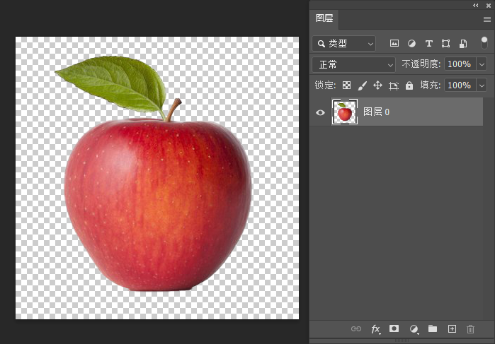Create new fill or adjustment layer

coord(414,329)
